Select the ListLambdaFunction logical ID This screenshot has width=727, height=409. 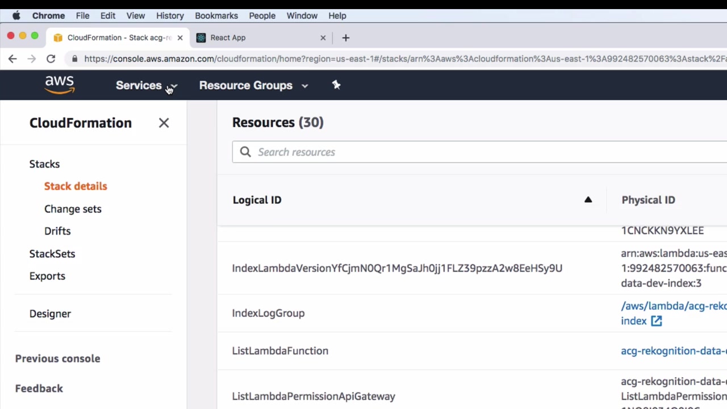(x=280, y=351)
